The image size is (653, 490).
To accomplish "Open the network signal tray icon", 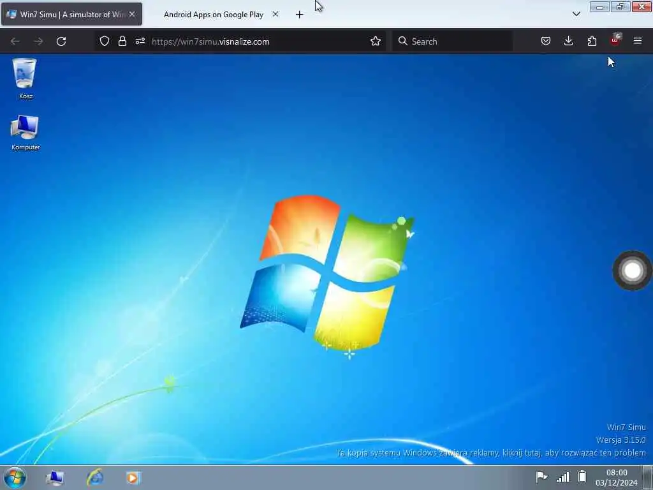I will [x=562, y=477].
